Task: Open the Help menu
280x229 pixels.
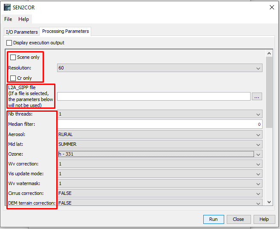Action: (23, 19)
